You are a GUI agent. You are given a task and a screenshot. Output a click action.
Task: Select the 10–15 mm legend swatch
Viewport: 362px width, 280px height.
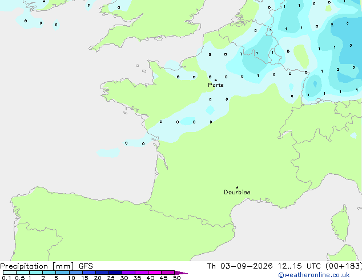[76, 273]
